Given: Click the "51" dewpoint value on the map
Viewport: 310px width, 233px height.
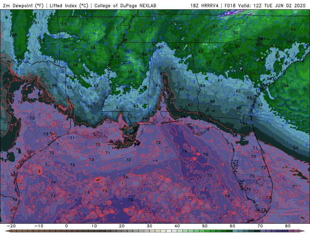Looking at the screenshot, I should click(x=115, y=28).
